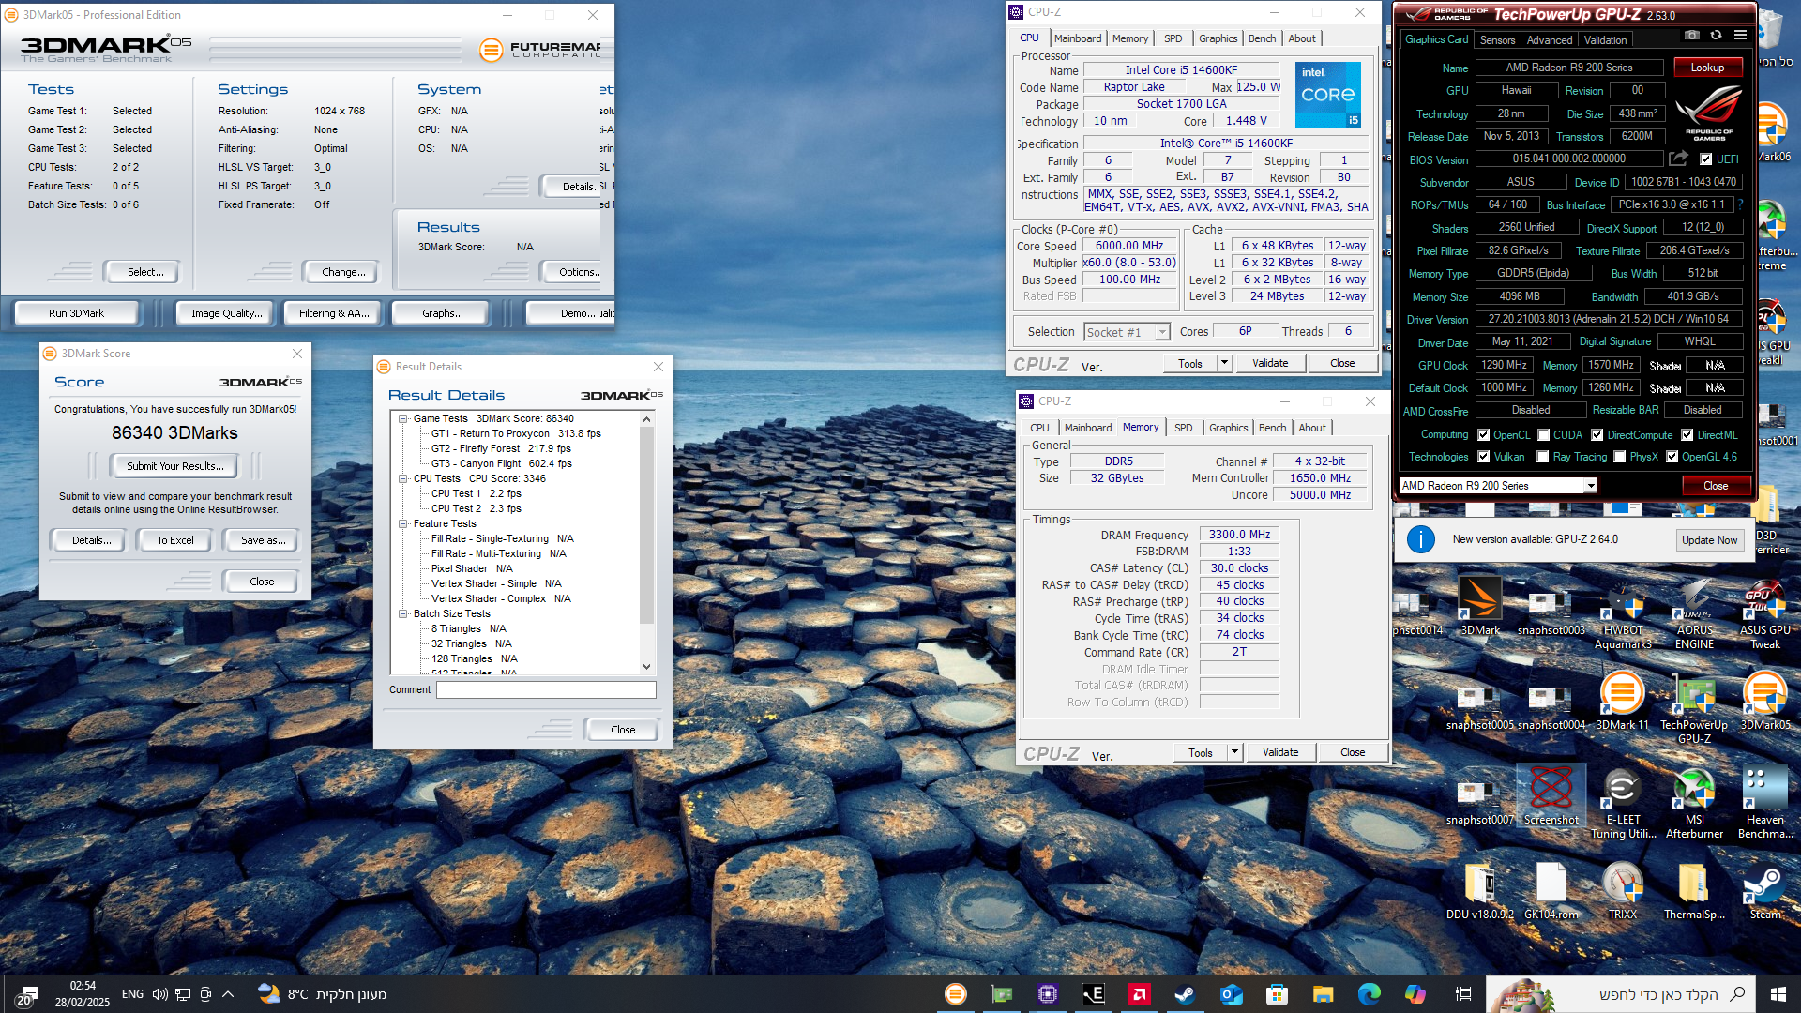This screenshot has width=1801, height=1013.
Task: Switch to the Advanced tab in GPU-Z
Action: tap(1550, 40)
